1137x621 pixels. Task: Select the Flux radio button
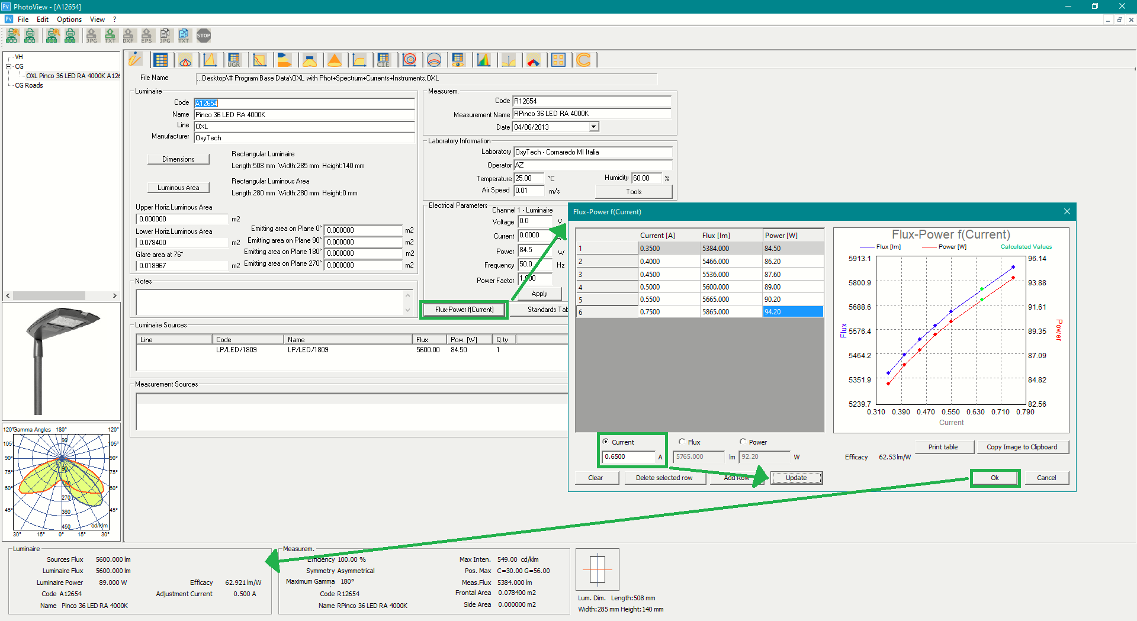[682, 442]
